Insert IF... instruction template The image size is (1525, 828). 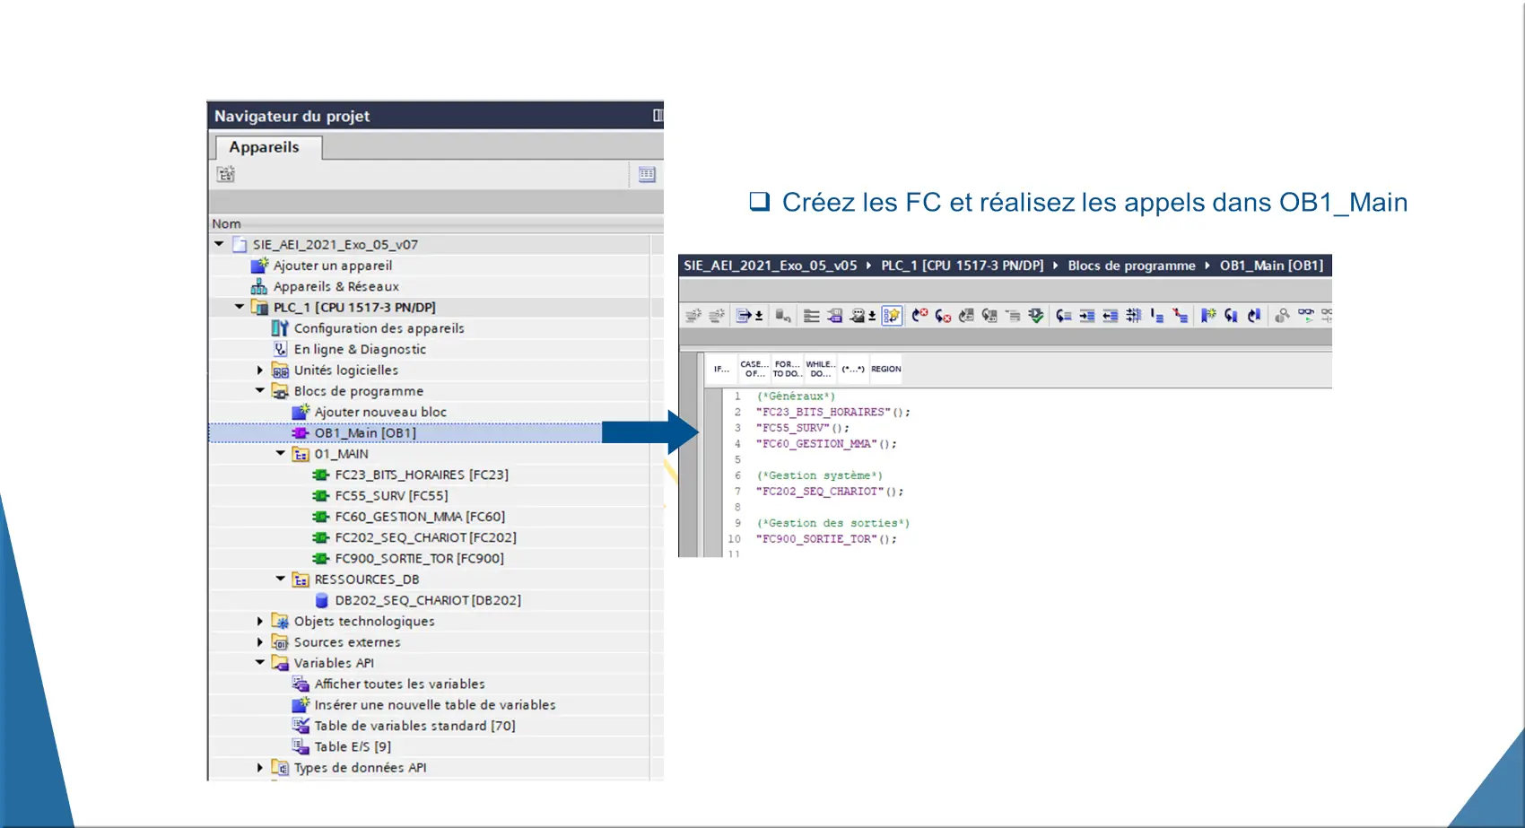[x=721, y=369]
